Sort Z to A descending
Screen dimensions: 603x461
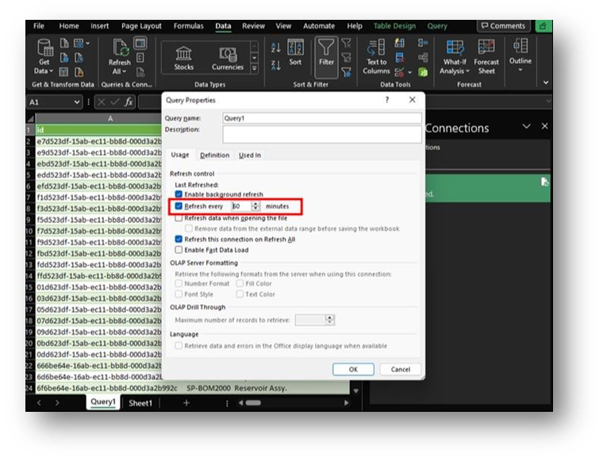point(275,66)
